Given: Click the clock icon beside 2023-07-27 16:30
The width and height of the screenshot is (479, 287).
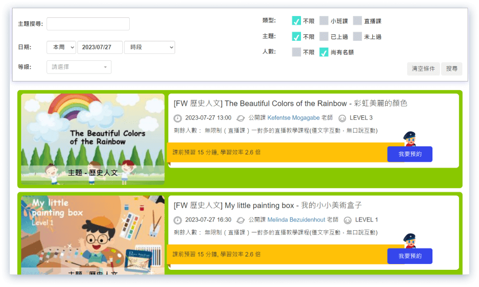Looking at the screenshot, I should pos(177,220).
